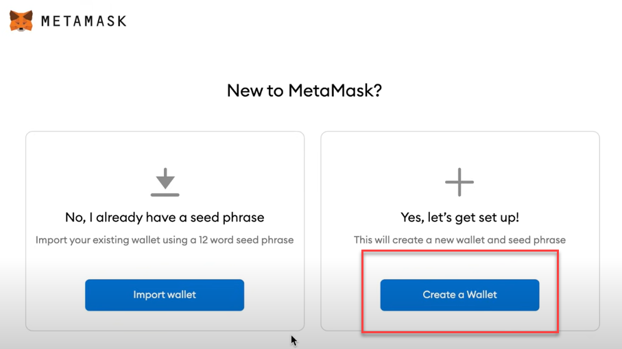Screen dimensions: 622x349
Task: Click 'No, I already have a seed phrase' title
Action: coord(165,217)
